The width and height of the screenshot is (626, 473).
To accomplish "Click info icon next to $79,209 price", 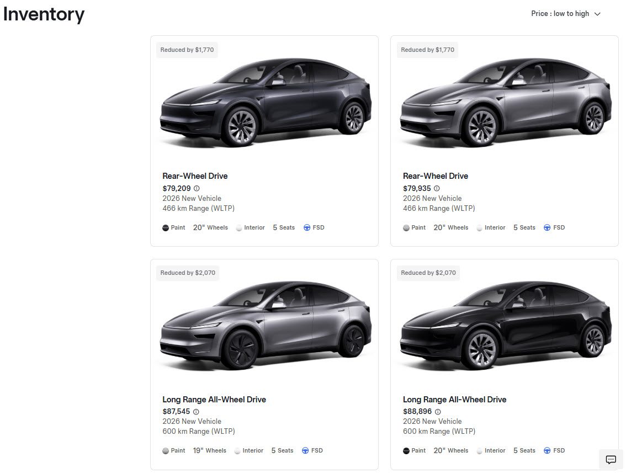I will coord(197,188).
